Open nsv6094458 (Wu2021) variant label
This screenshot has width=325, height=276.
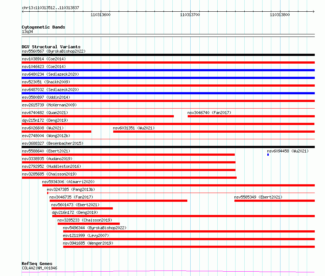coord(288,151)
